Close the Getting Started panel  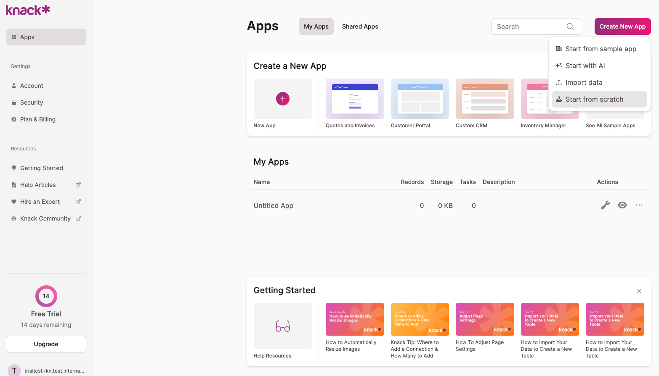pos(639,291)
